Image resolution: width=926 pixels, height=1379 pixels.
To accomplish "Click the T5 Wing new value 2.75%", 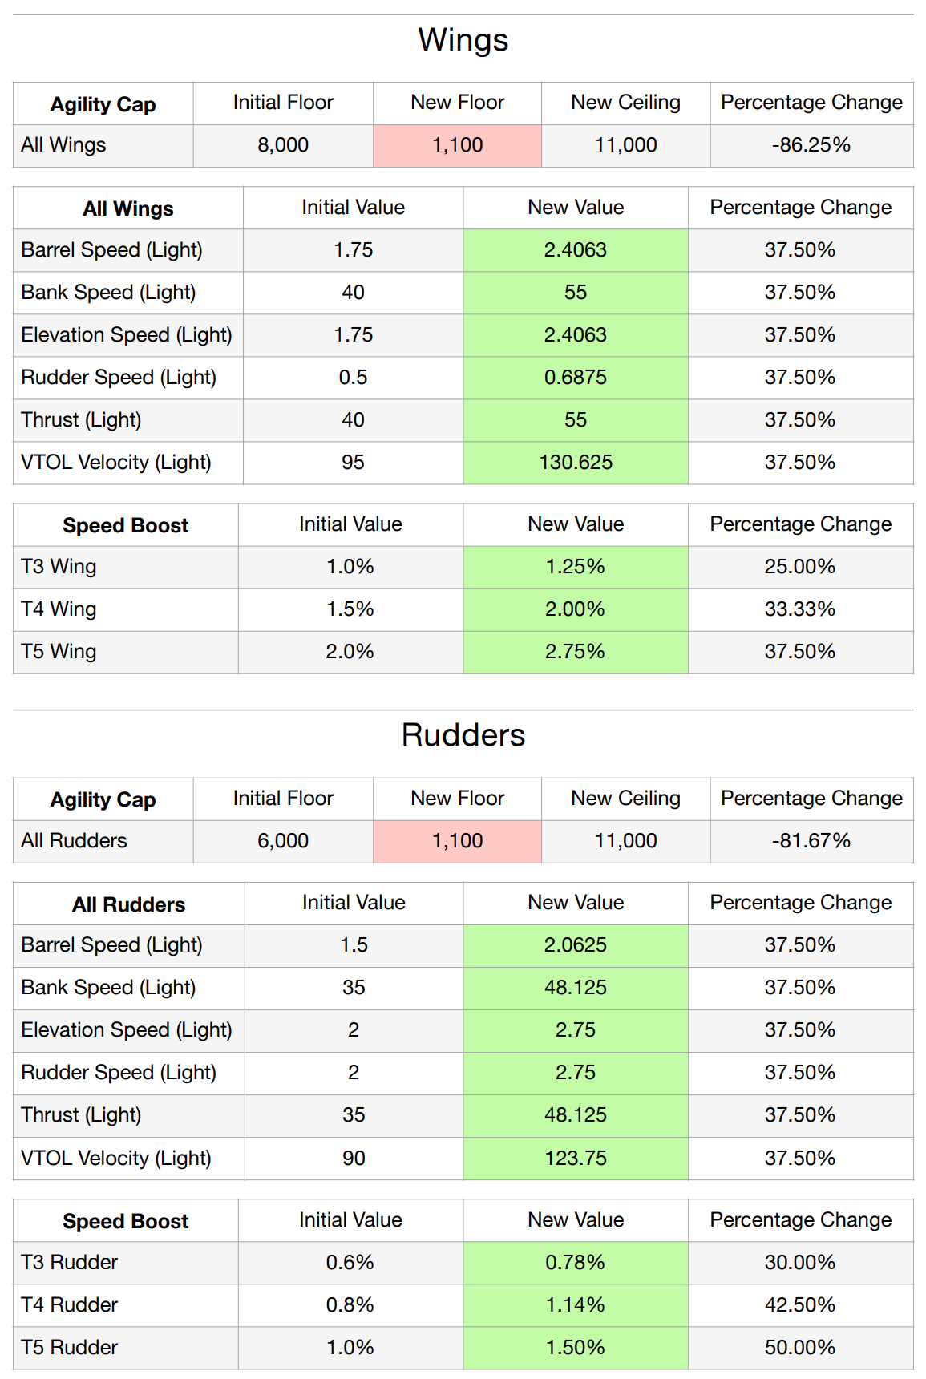I will tap(575, 652).
